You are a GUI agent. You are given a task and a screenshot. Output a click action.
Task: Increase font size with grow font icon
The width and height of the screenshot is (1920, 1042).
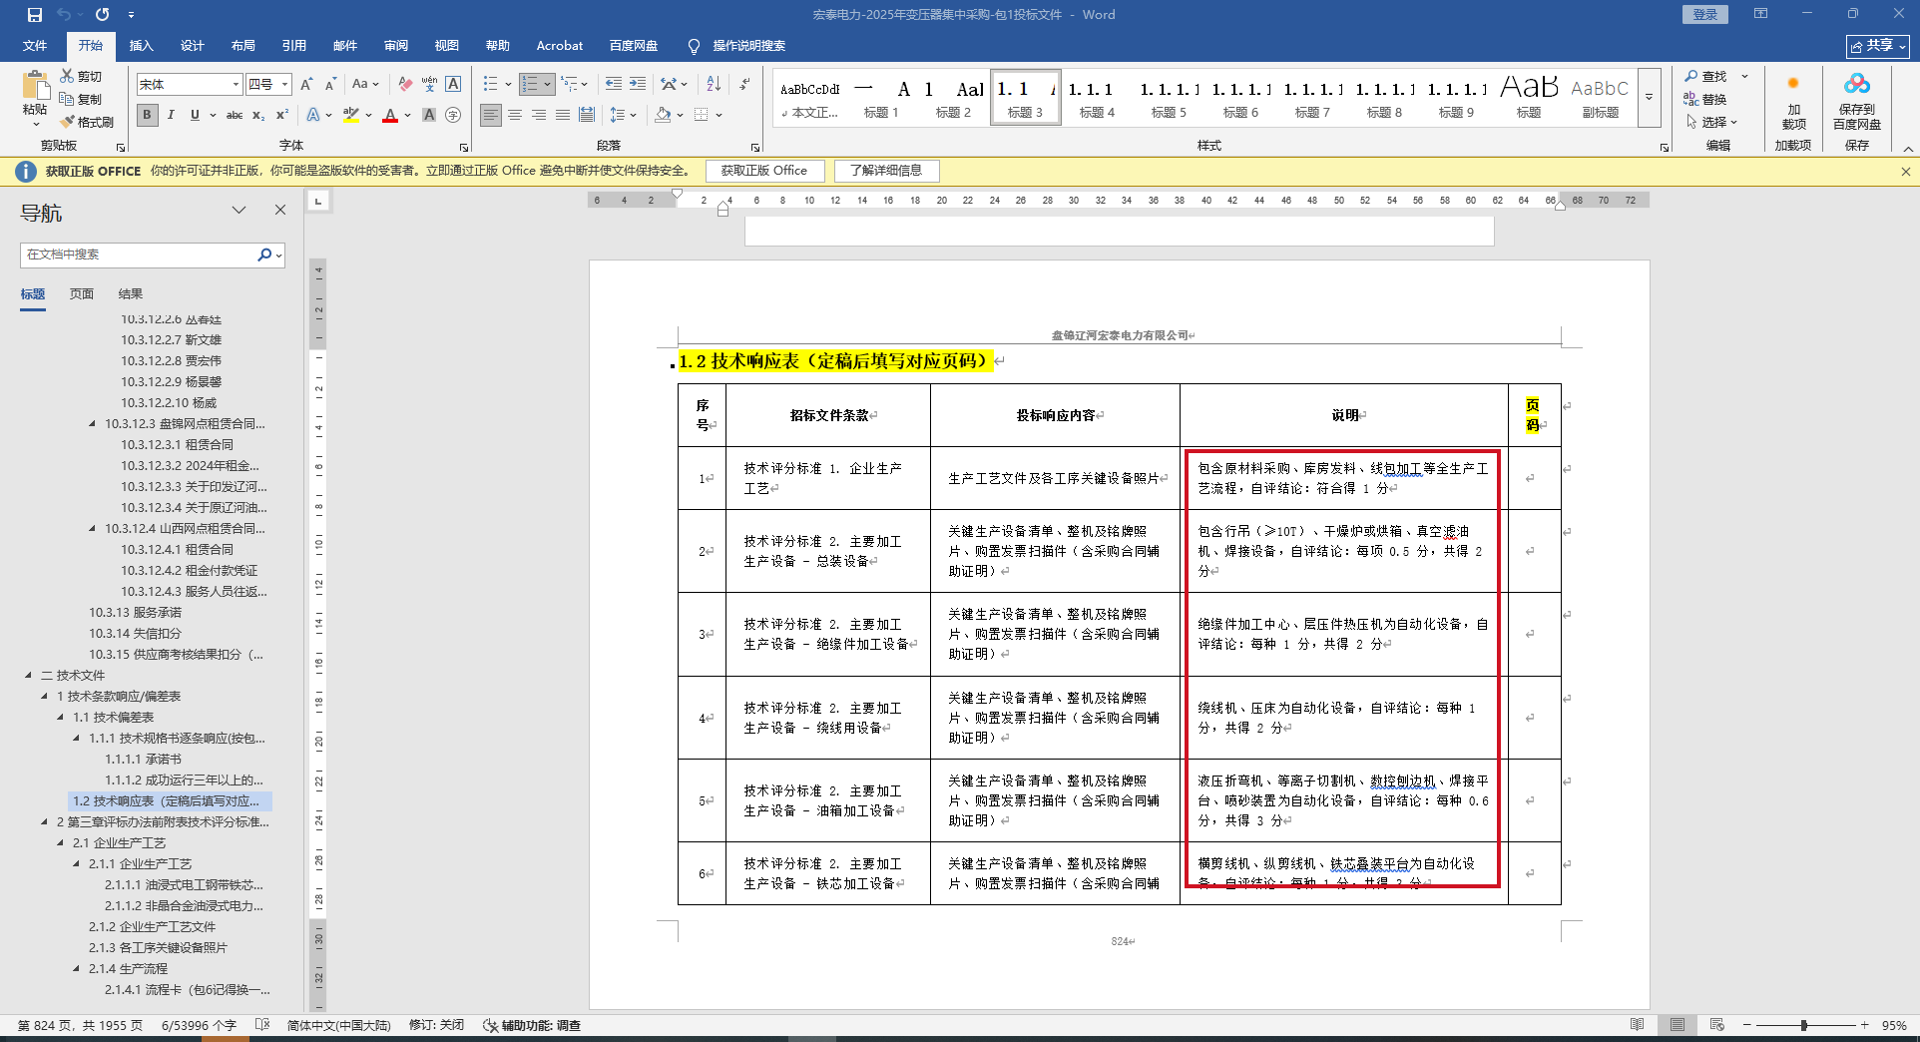pyautogui.click(x=306, y=85)
